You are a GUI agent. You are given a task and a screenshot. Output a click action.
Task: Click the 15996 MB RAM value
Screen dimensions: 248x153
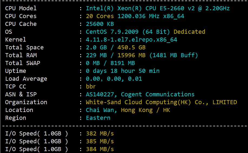coord(132,55)
